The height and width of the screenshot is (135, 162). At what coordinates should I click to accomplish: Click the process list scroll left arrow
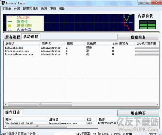[x=6, y=104]
